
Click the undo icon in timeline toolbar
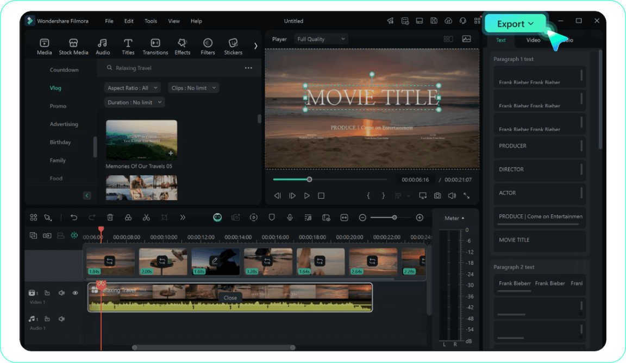(74, 217)
